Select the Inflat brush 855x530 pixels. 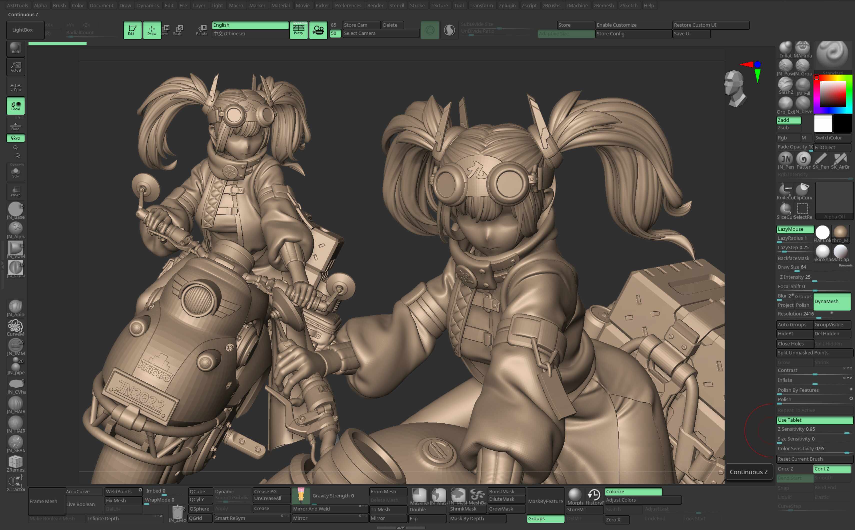(x=785, y=50)
